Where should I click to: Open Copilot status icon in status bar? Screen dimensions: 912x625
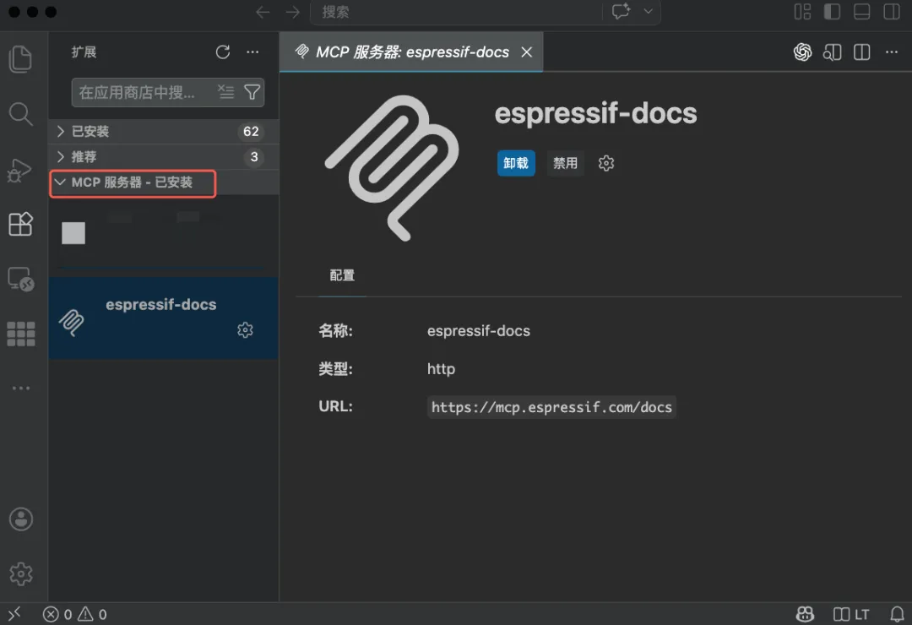(x=805, y=614)
